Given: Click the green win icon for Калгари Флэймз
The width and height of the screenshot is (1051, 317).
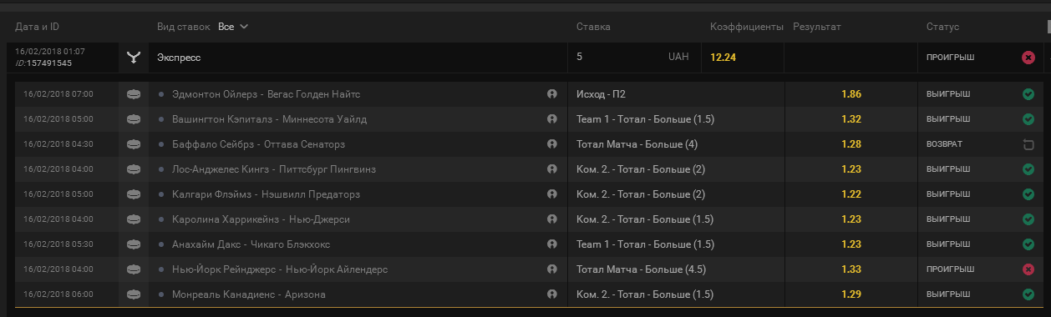Looking at the screenshot, I should [1028, 194].
